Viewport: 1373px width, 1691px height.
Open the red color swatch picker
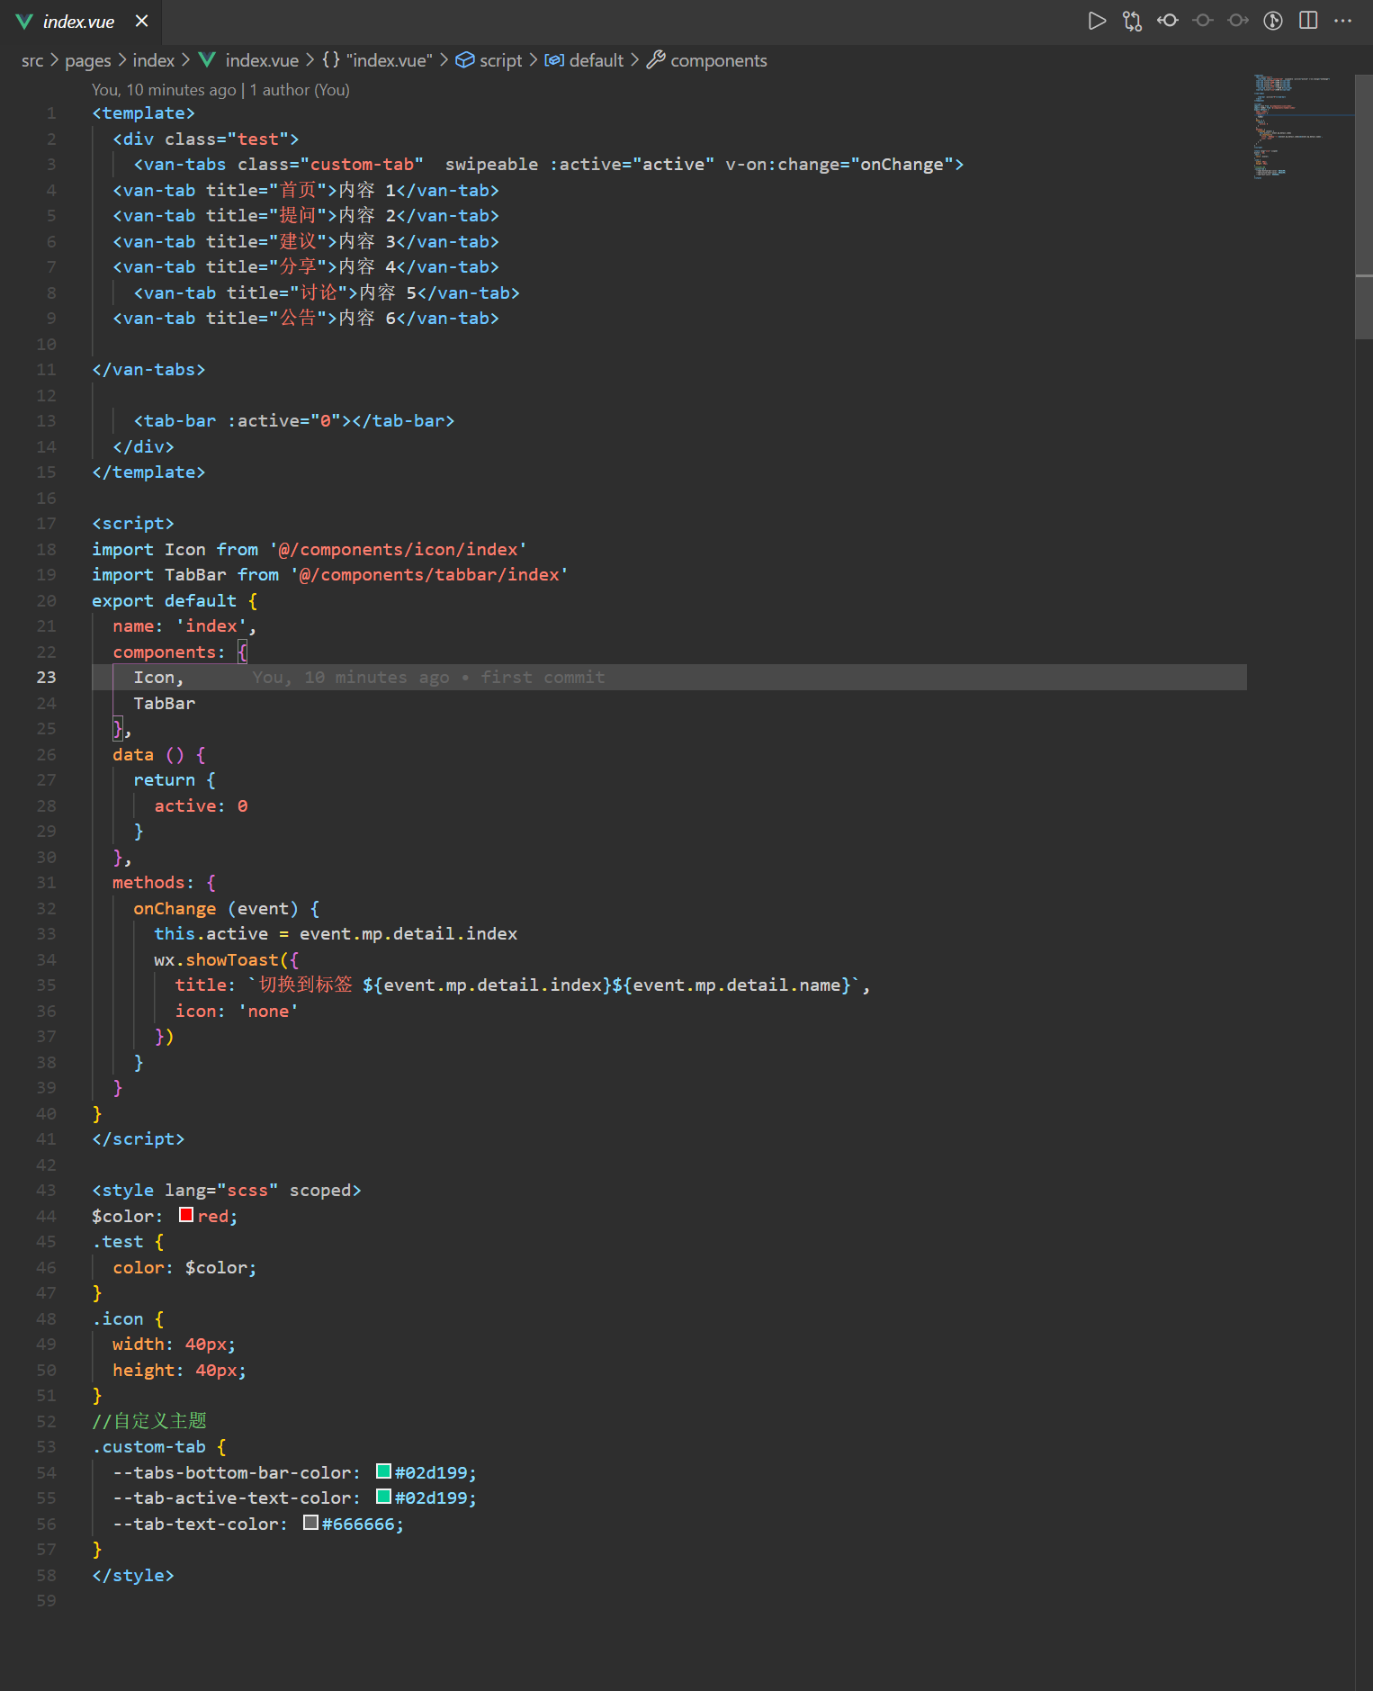[x=186, y=1215]
